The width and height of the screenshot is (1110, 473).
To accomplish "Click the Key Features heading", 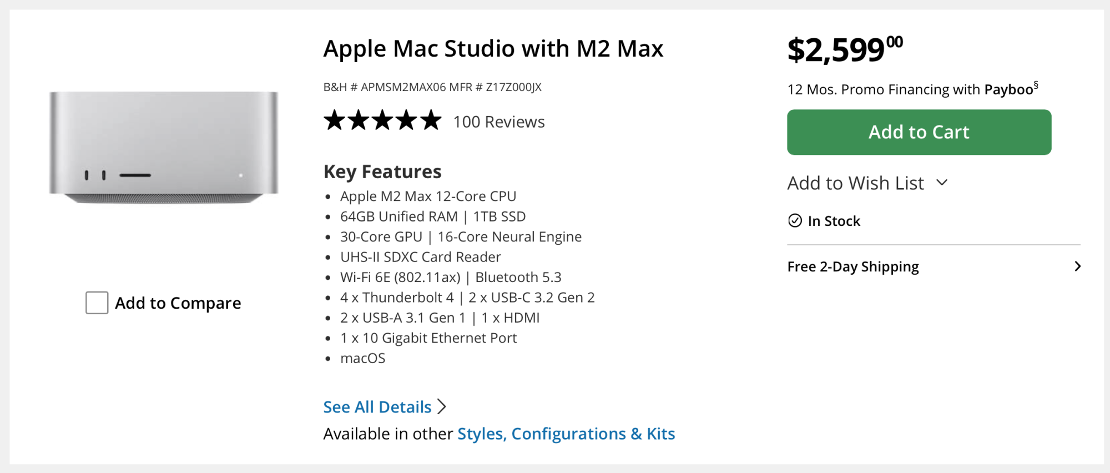I will tap(382, 172).
